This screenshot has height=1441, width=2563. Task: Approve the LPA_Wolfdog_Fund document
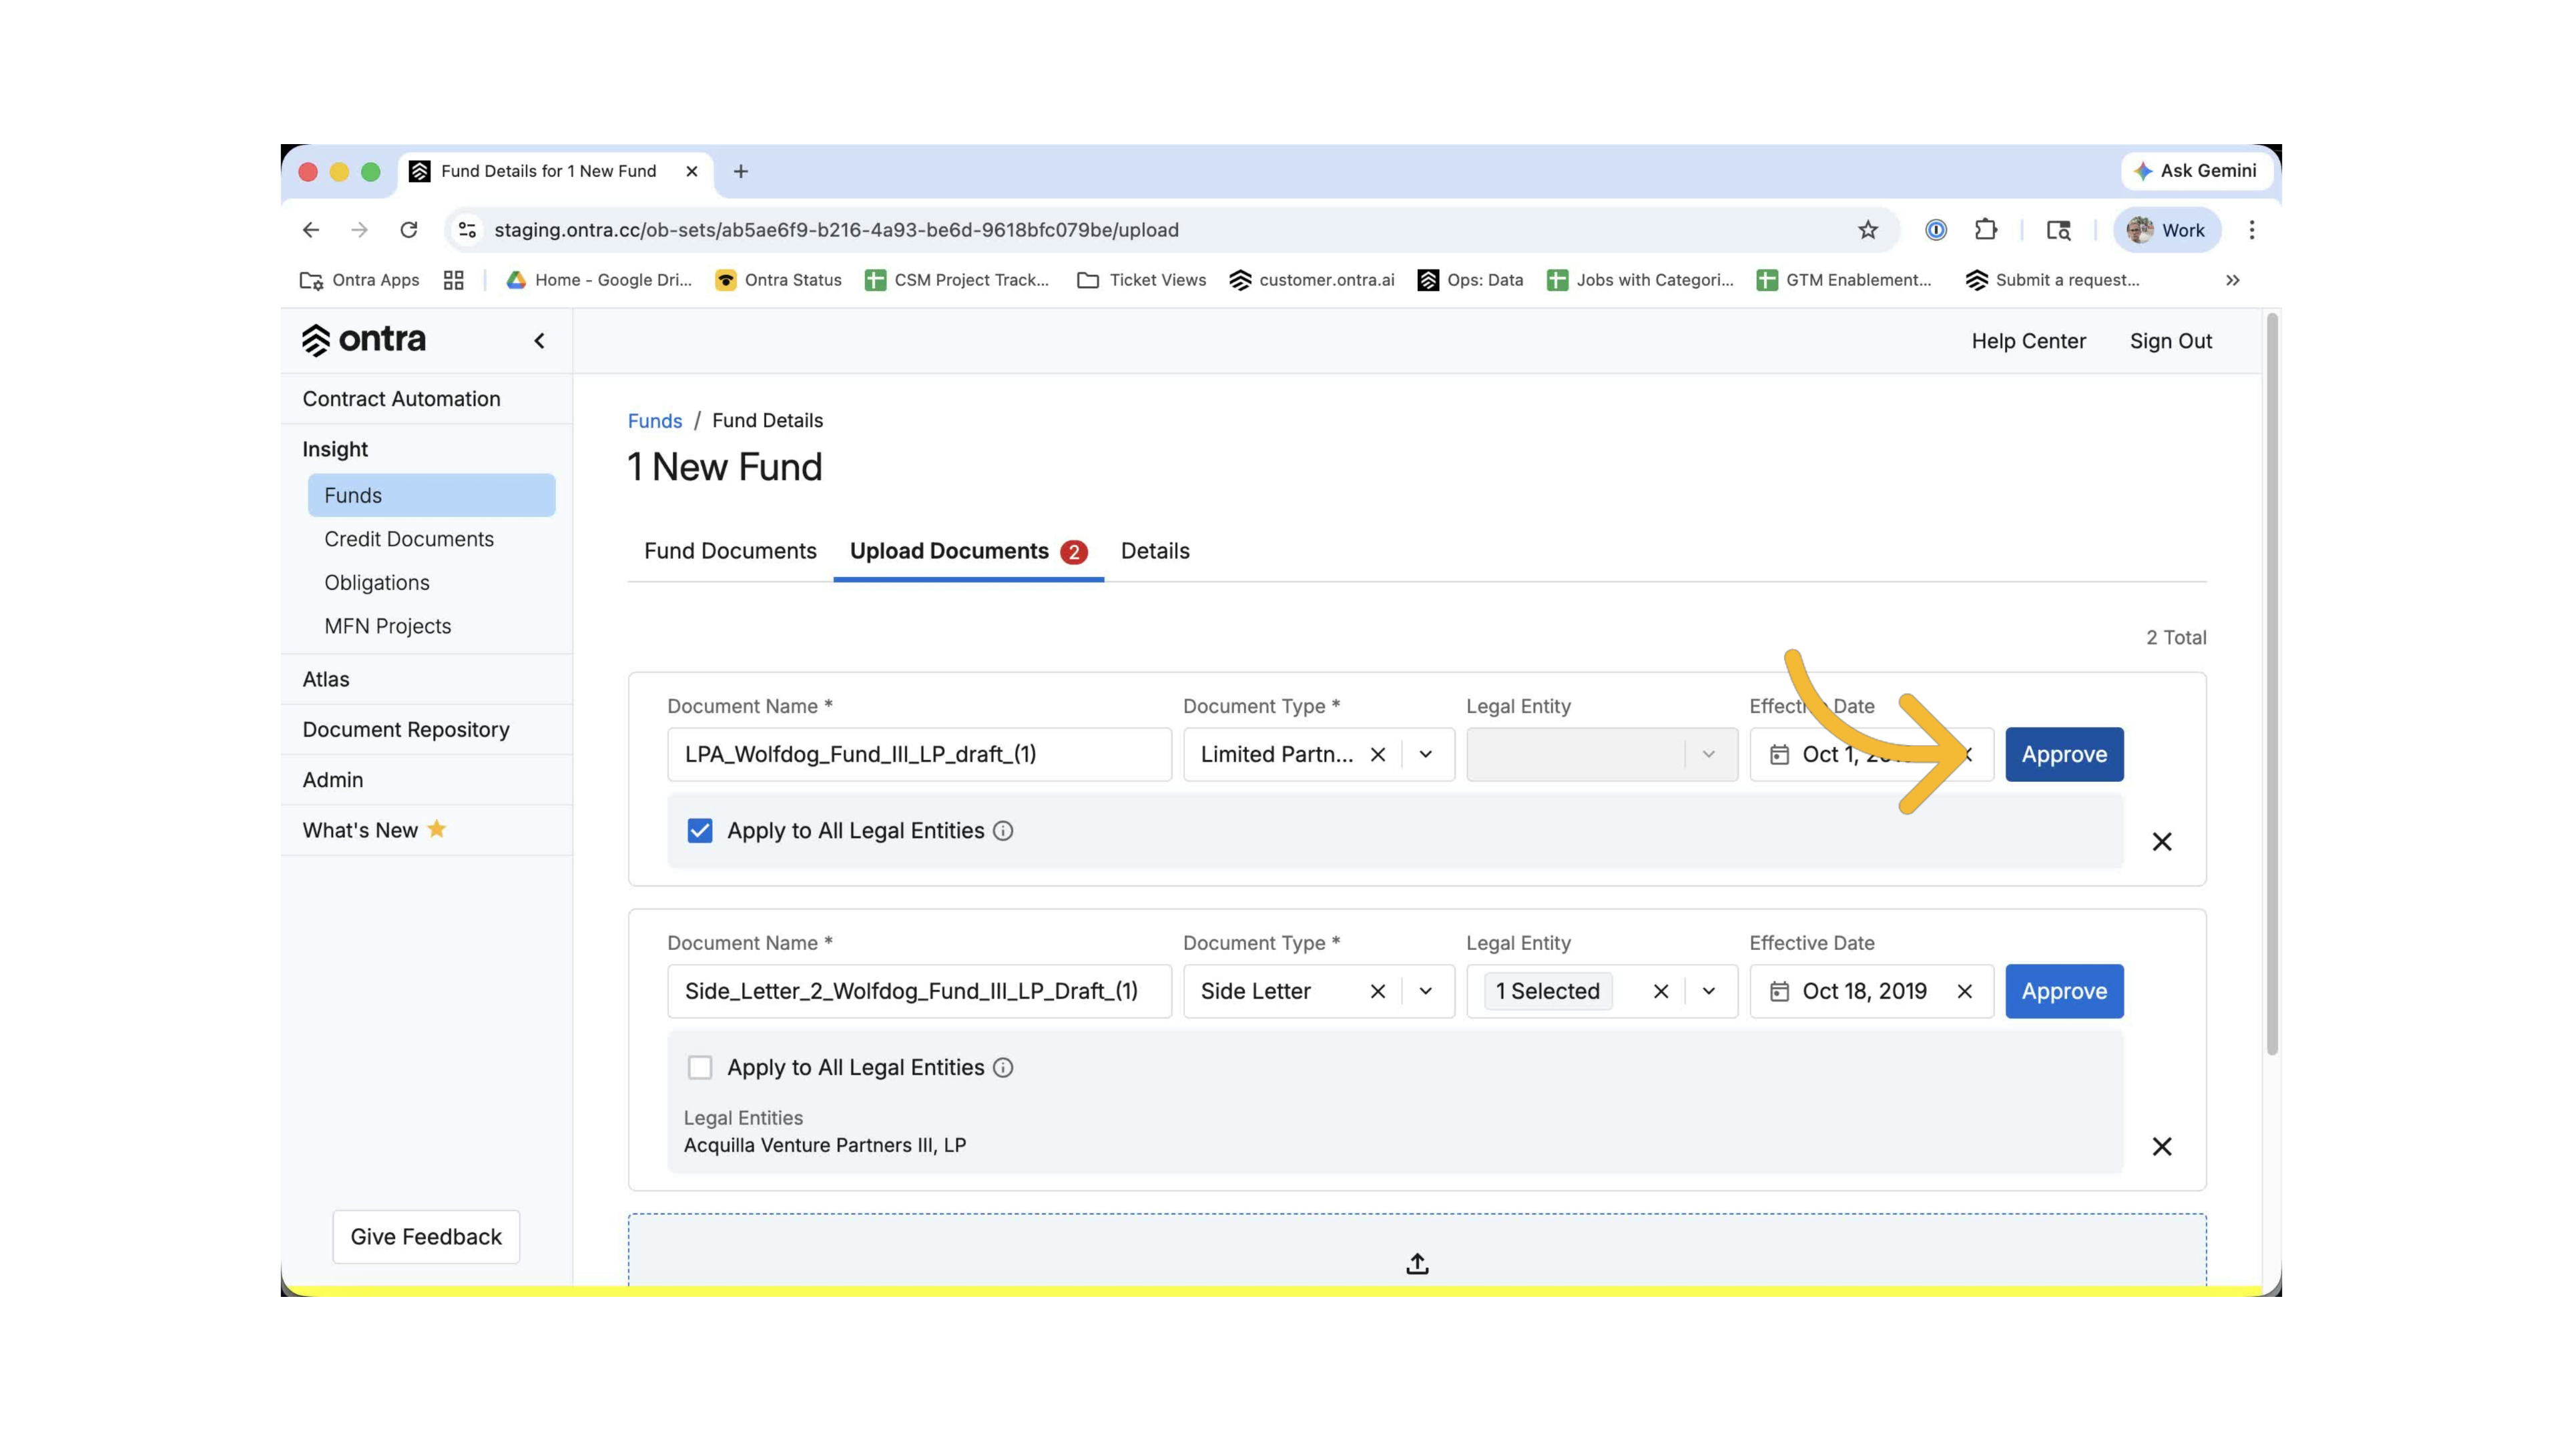click(2064, 755)
